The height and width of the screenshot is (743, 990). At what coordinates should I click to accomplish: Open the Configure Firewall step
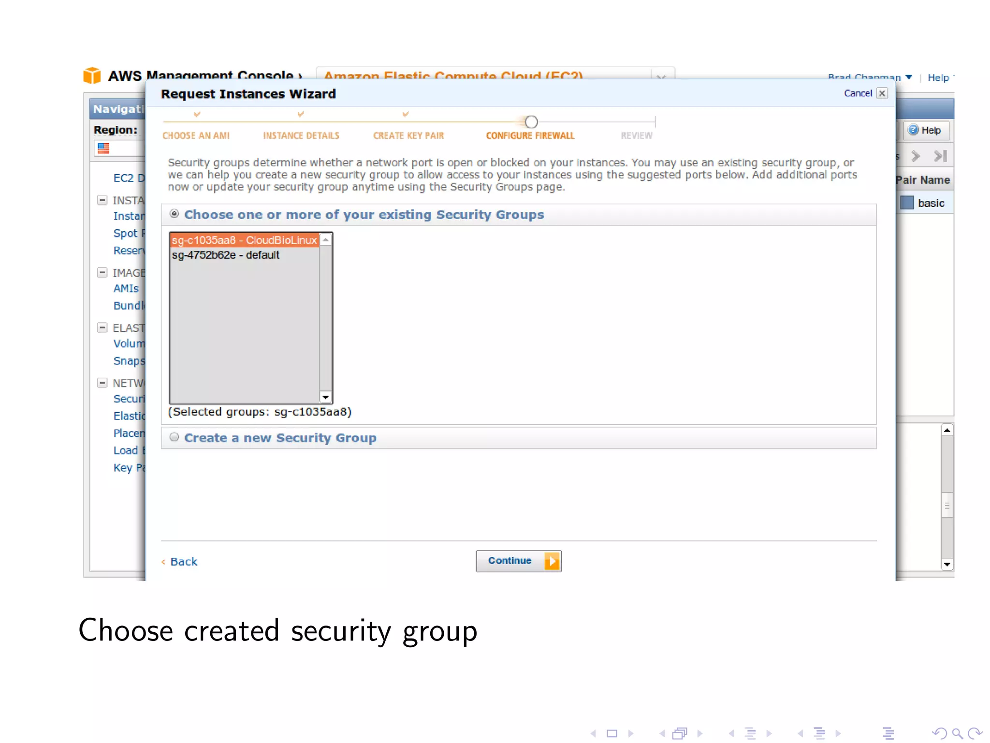click(x=530, y=136)
